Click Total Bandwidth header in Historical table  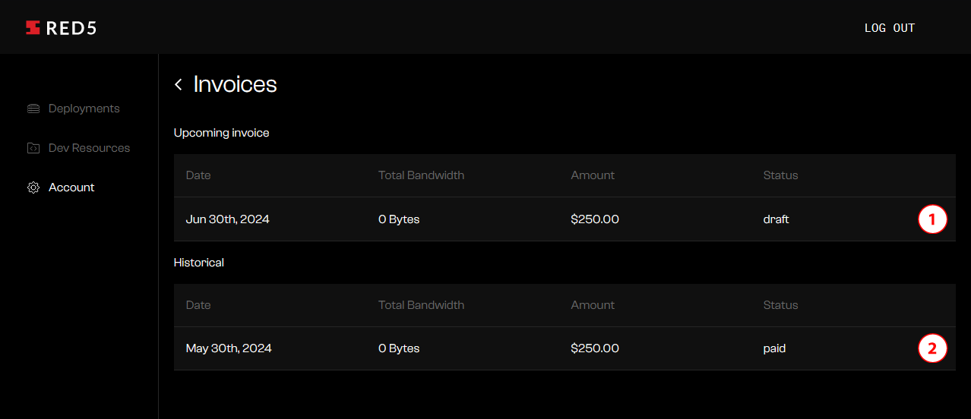[422, 305]
